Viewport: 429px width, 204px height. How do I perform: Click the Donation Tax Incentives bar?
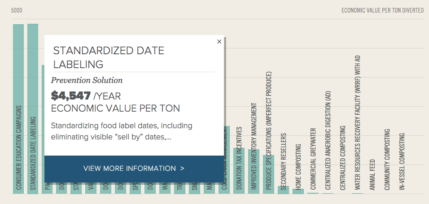[x=239, y=171]
